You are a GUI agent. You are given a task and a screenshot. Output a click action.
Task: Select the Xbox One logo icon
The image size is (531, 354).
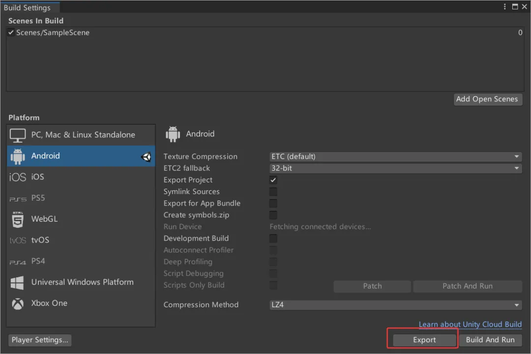(18, 304)
